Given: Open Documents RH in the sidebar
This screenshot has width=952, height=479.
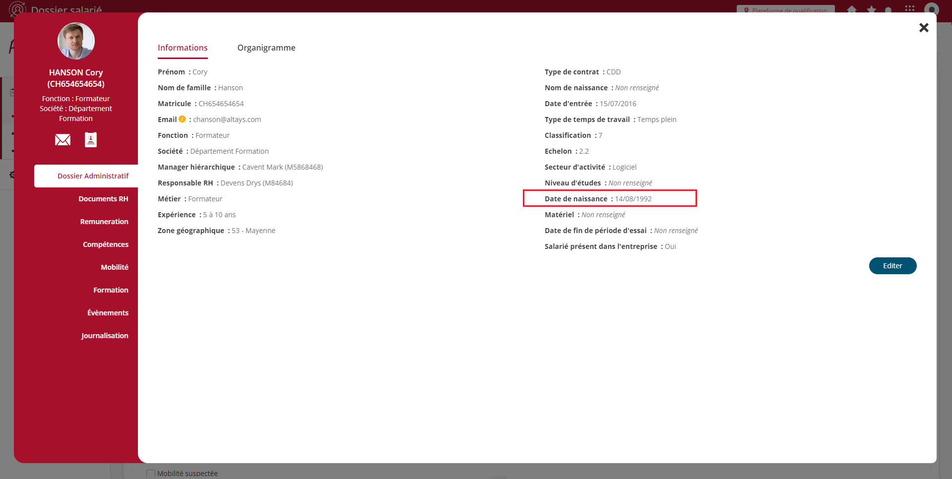Looking at the screenshot, I should 103,199.
